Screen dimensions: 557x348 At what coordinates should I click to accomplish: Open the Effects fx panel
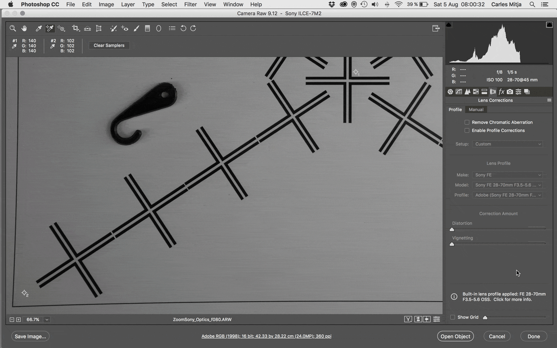click(501, 92)
